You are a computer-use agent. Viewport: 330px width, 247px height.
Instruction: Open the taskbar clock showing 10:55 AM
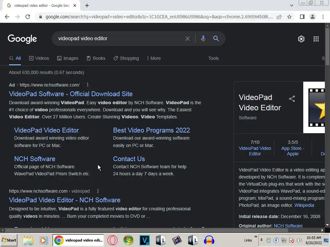(x=314, y=240)
